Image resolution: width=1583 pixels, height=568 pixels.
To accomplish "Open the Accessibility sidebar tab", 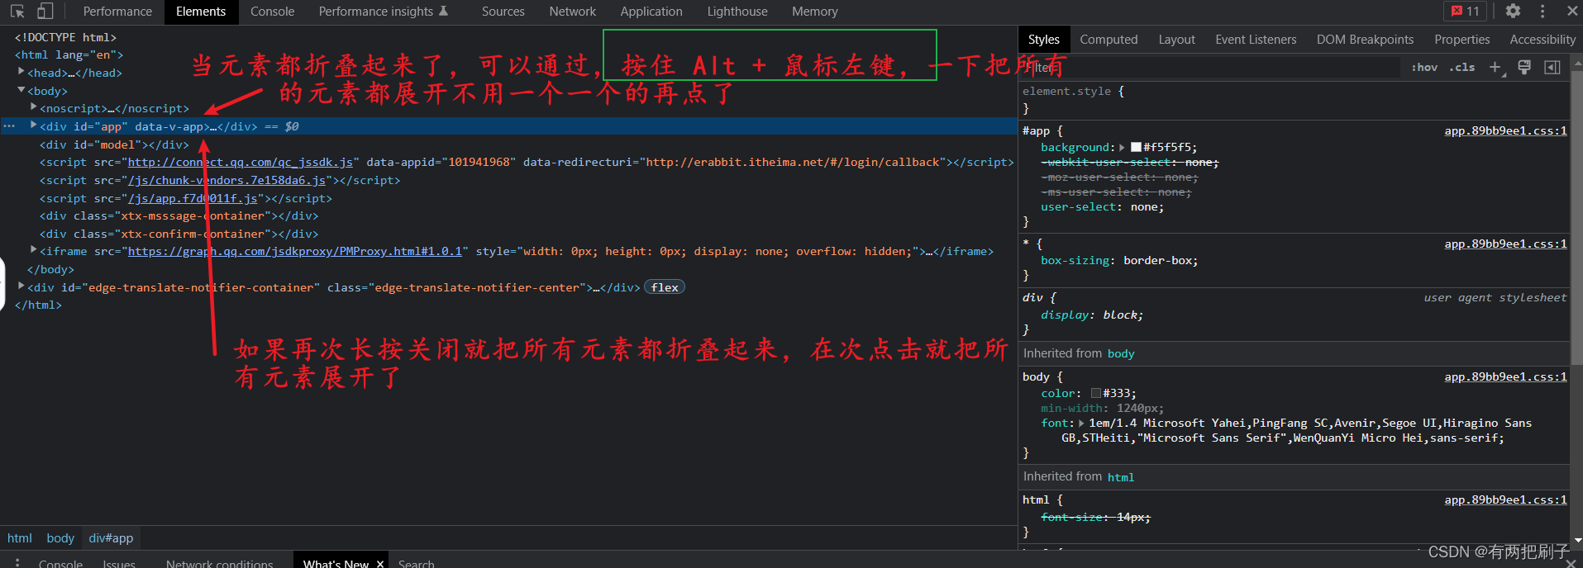I will pyautogui.click(x=1542, y=39).
